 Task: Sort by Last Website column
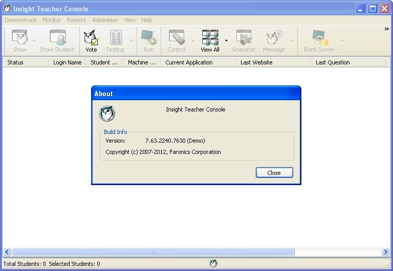[x=273, y=62]
